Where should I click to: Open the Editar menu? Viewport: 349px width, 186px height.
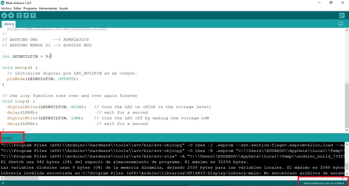(17, 8)
